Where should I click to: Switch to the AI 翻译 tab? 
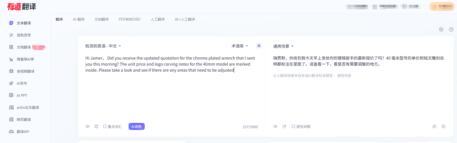[x=79, y=19]
